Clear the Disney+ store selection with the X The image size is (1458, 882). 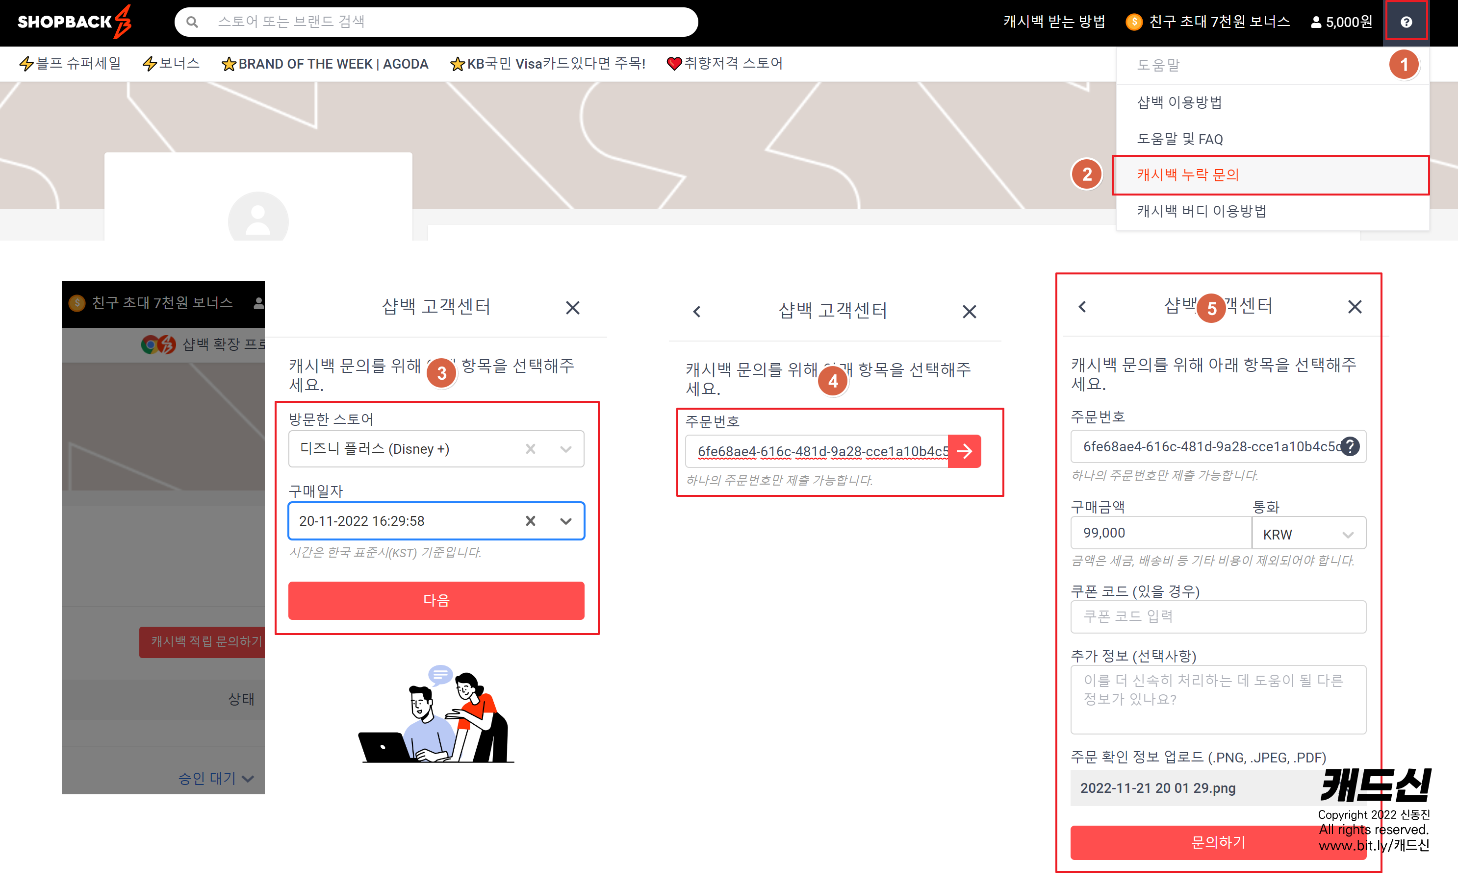click(530, 449)
